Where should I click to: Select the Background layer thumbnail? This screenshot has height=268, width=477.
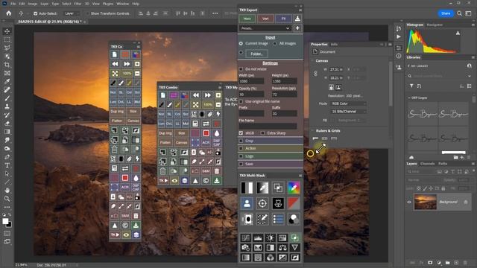(426, 202)
